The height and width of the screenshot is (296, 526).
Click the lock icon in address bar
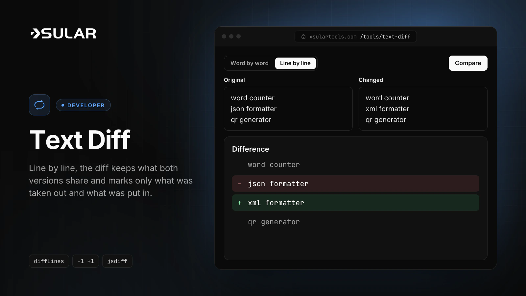pyautogui.click(x=303, y=37)
